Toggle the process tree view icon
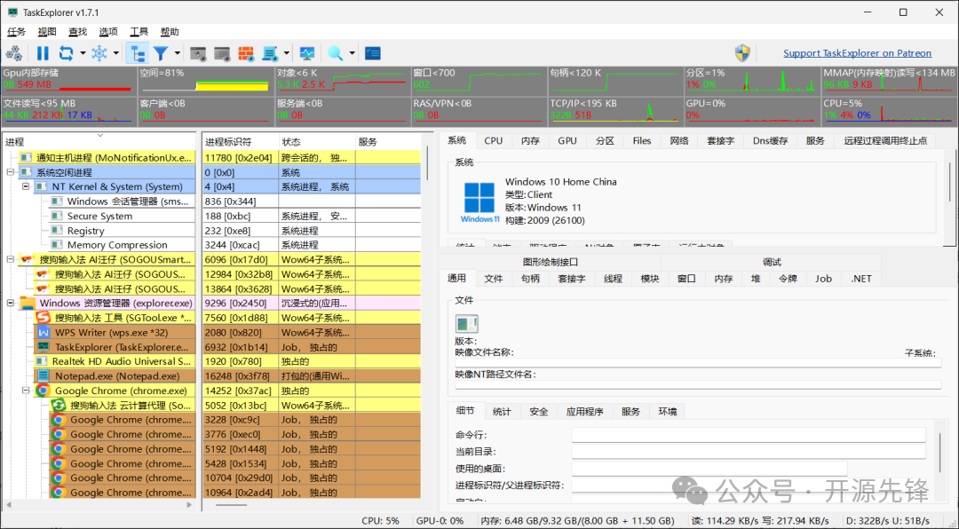Viewport: 959px width, 529px height. 139,53
